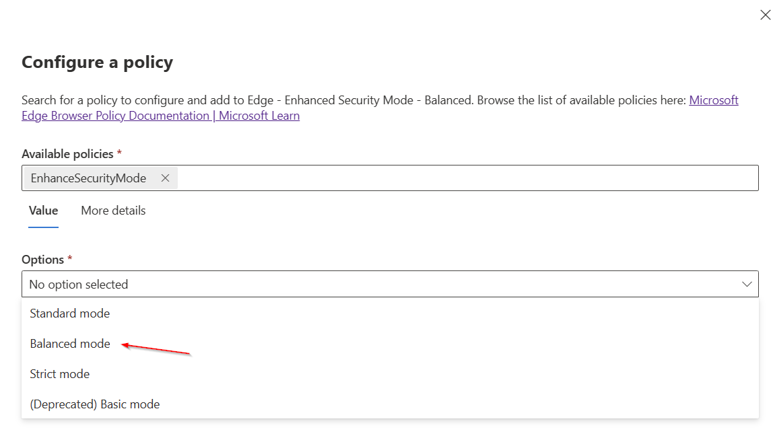Select the (Deprecated) Basic mode option
This screenshot has height=444, width=771.
(x=95, y=404)
